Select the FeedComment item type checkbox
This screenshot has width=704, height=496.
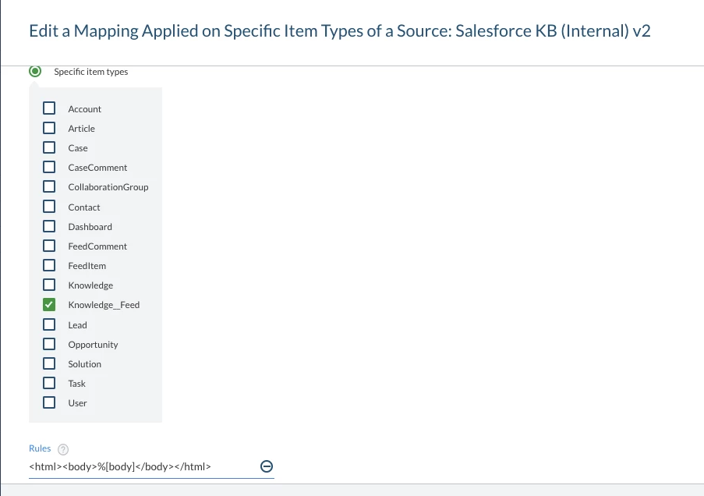click(x=49, y=245)
